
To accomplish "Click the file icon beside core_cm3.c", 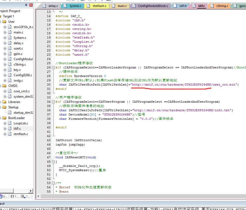I will [x=10, y=91].
